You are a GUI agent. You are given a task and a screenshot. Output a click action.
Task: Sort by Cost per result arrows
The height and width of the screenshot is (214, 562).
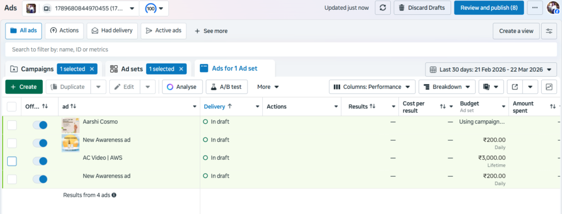(443, 107)
